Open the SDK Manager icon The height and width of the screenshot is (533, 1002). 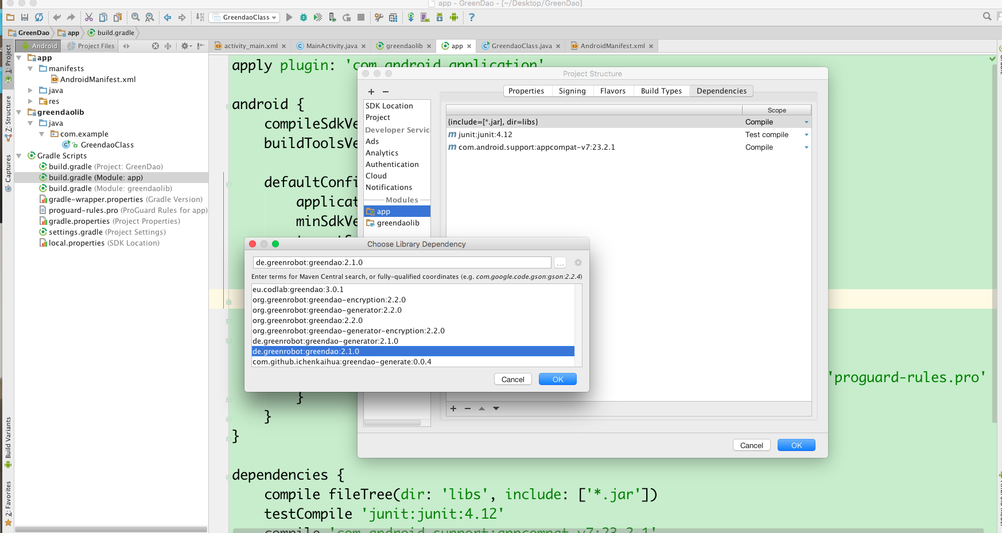tap(440, 17)
